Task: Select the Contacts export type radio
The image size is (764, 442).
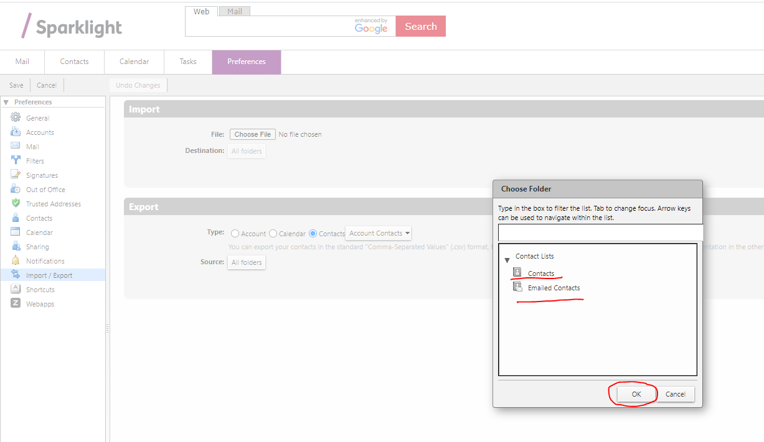Action: tap(313, 234)
